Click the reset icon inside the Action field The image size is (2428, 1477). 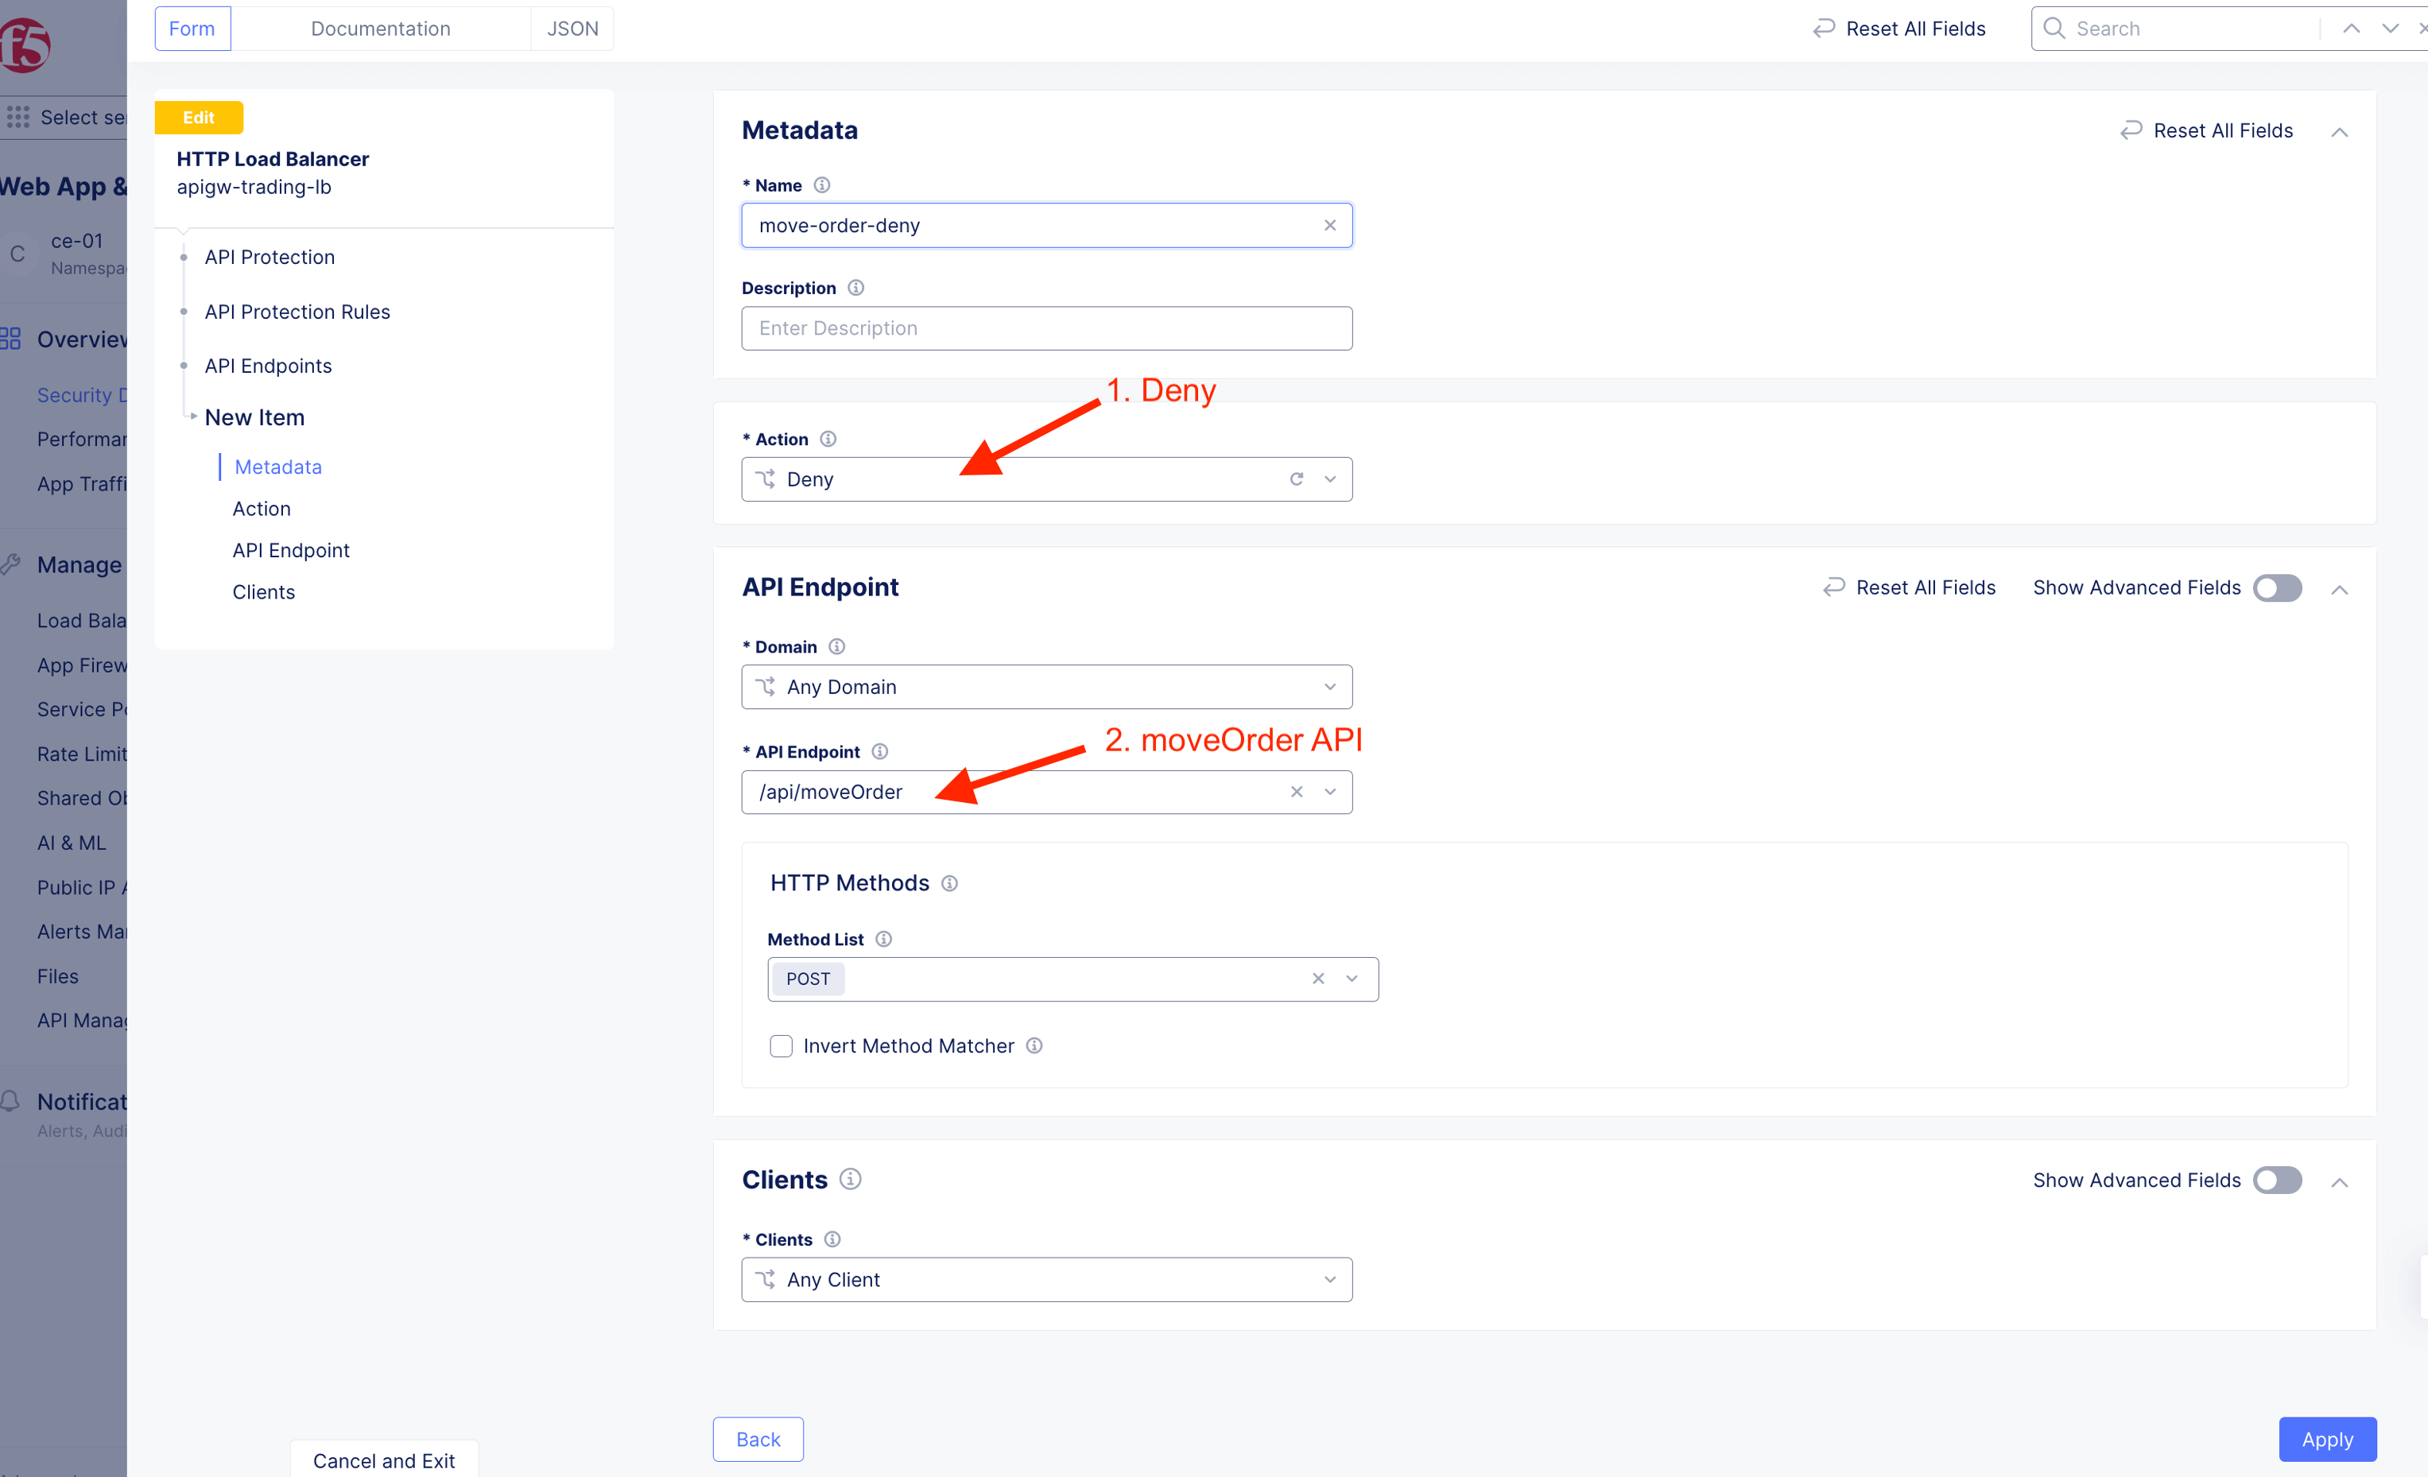(1296, 479)
